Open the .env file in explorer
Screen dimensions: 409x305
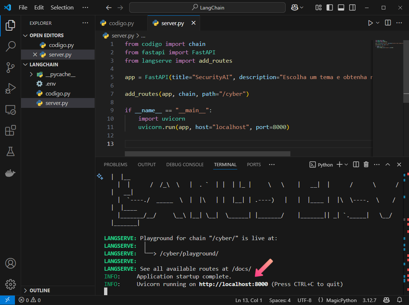click(57, 84)
